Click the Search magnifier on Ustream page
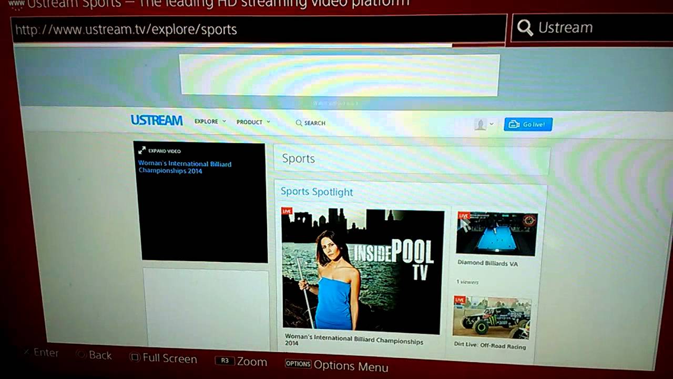Viewport: 673px width, 379px height. (299, 123)
